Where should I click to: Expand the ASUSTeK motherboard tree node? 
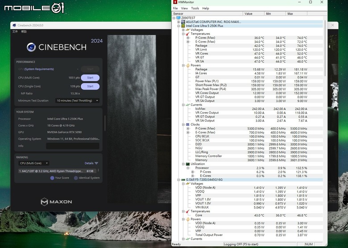point(178,22)
